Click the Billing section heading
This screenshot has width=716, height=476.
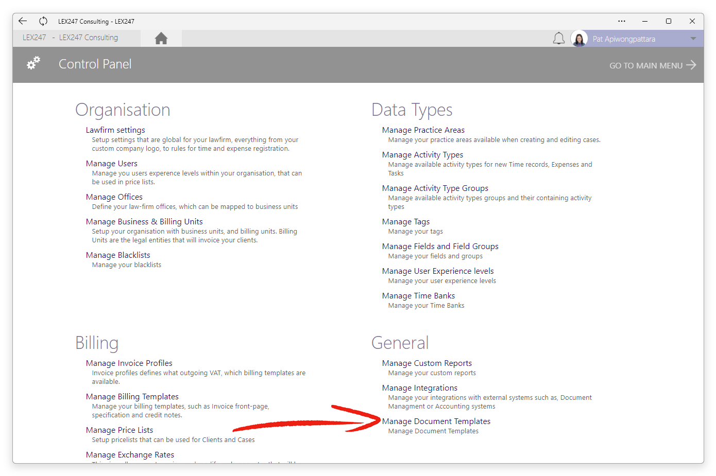[97, 343]
